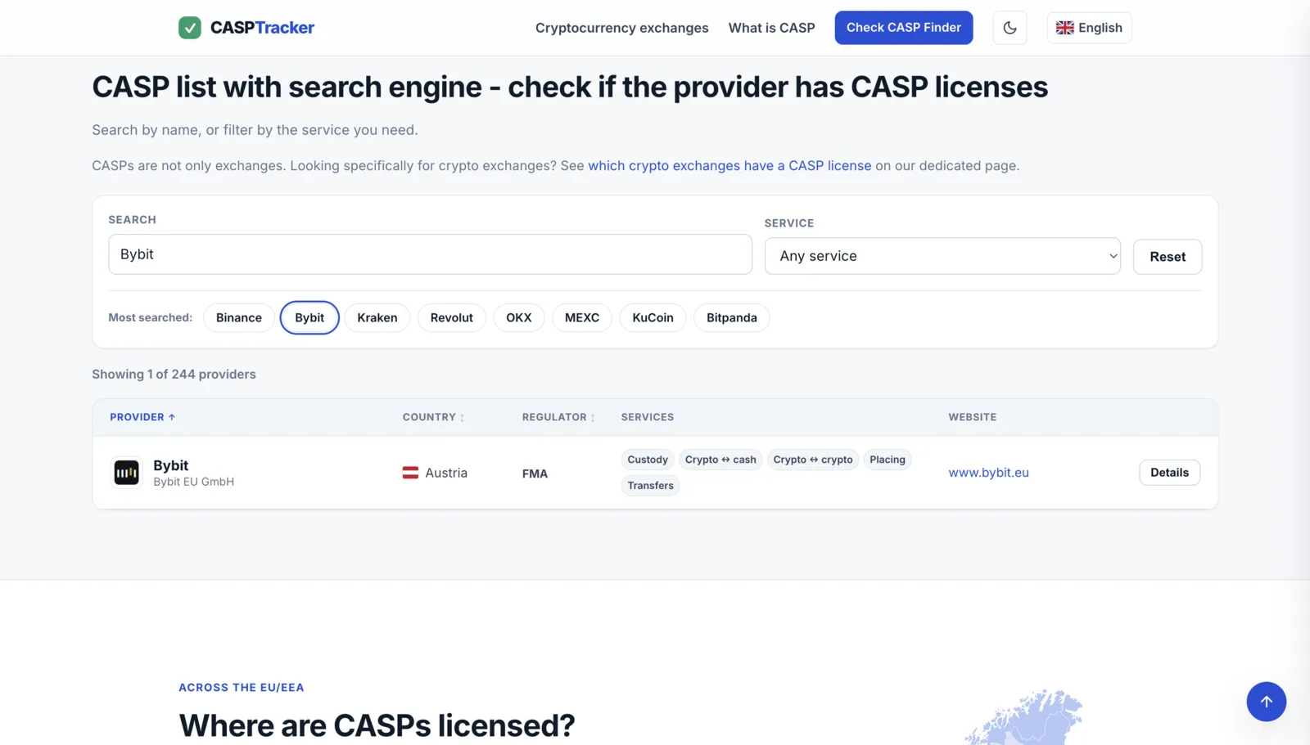Select the KuCoin most-searched chip
This screenshot has height=745, width=1310.
[x=653, y=318]
